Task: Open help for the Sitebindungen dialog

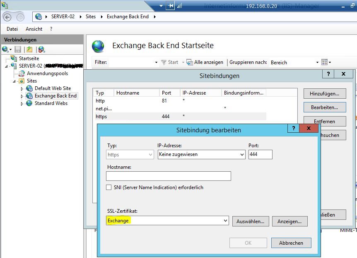Action: tap(328, 74)
